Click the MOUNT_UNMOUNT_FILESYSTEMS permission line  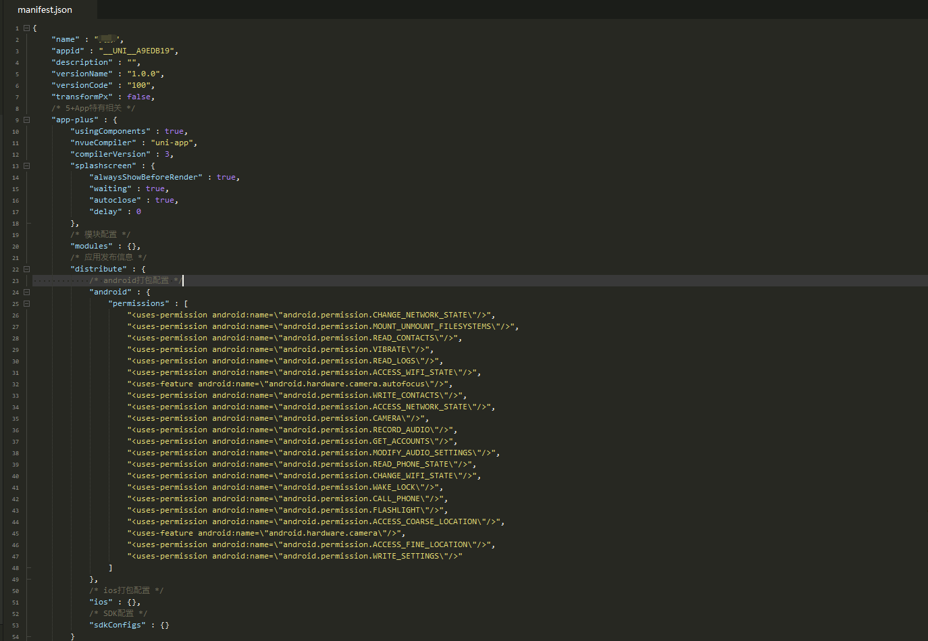(x=323, y=326)
